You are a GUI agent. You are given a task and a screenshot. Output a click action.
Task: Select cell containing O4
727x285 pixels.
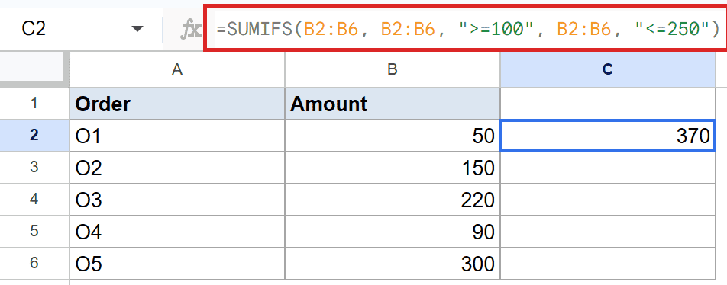click(177, 232)
